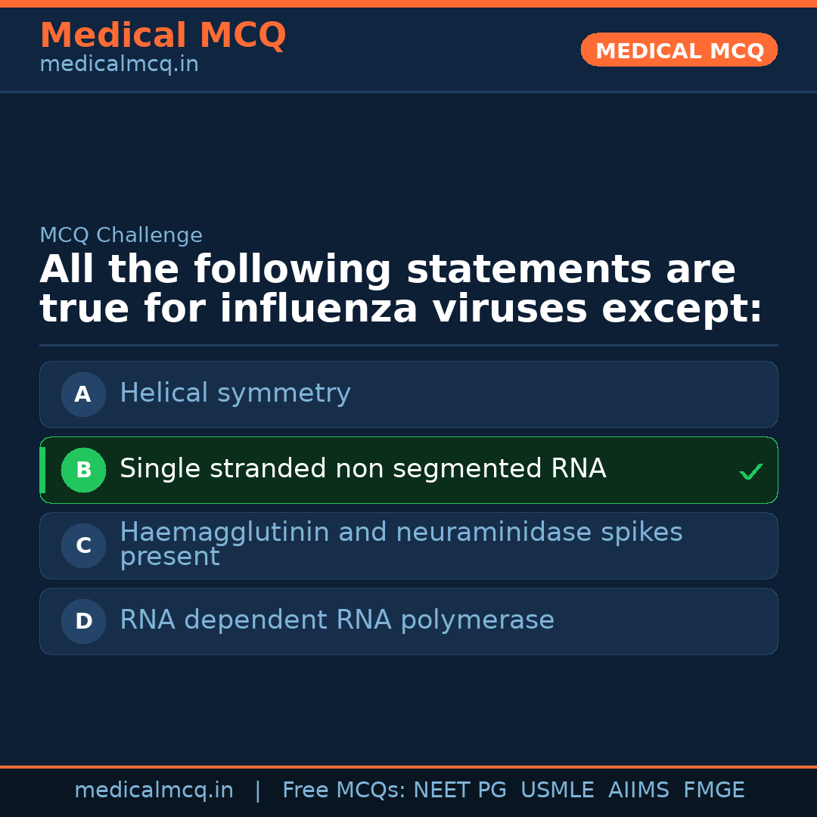Screen dimensions: 817x817
Task: Open the Medical MCQ title logo
Action: click(x=163, y=36)
